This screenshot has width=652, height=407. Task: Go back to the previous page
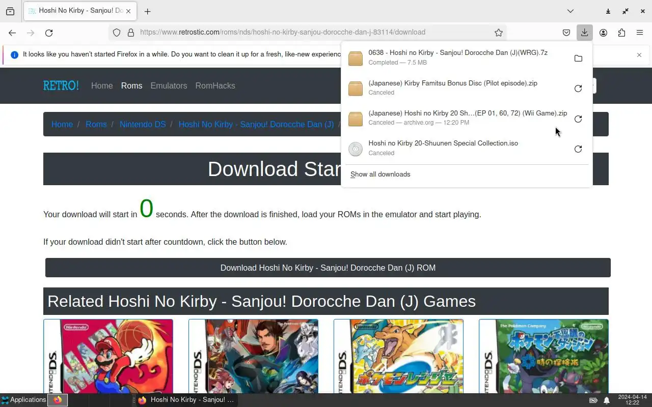click(x=12, y=33)
